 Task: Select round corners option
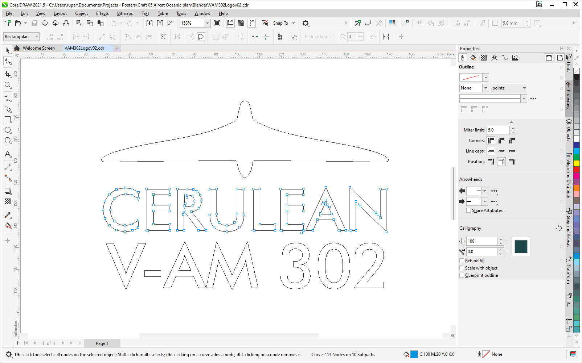click(x=501, y=141)
